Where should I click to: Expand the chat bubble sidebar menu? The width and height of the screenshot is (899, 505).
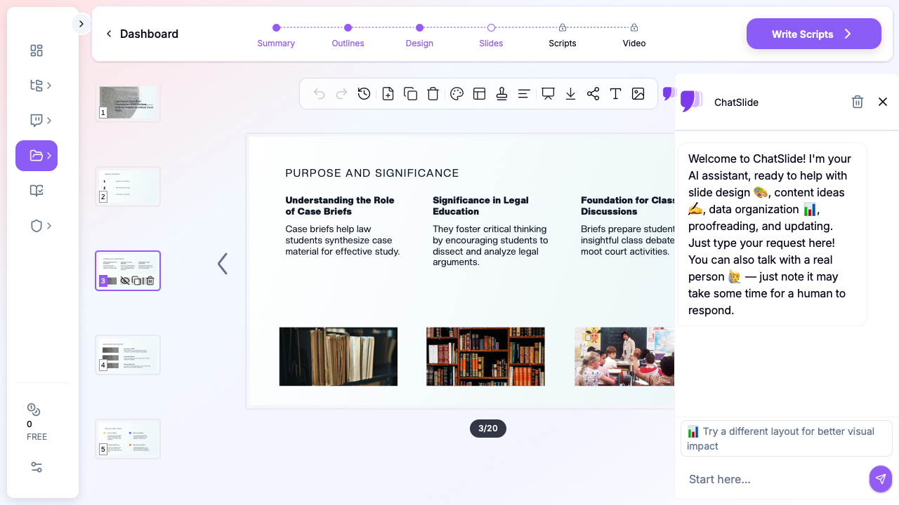(41, 121)
